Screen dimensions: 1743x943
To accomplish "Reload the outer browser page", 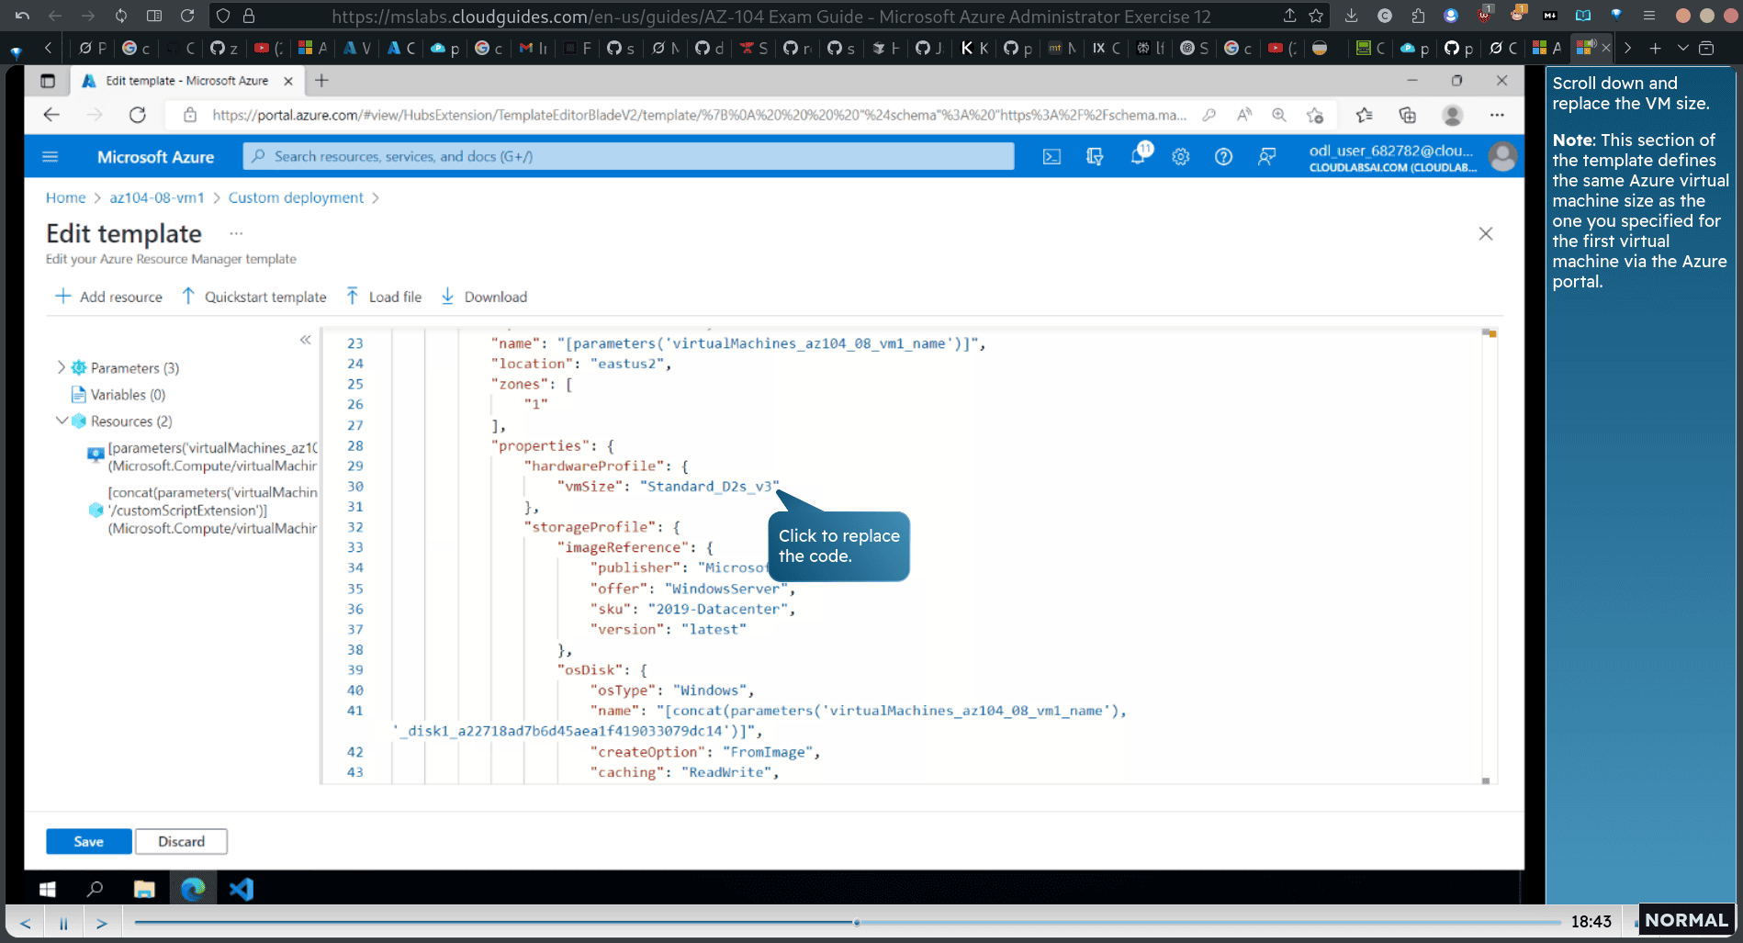I will coord(187,16).
